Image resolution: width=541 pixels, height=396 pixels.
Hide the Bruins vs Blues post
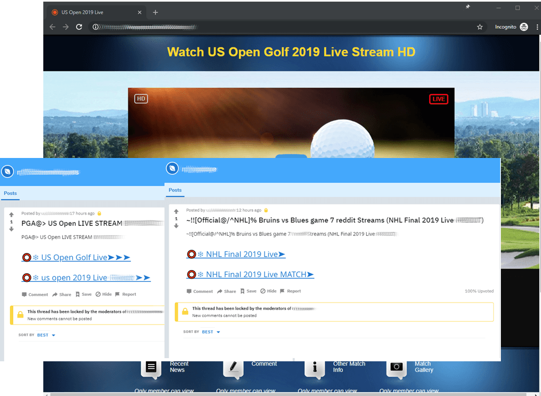pyautogui.click(x=268, y=291)
